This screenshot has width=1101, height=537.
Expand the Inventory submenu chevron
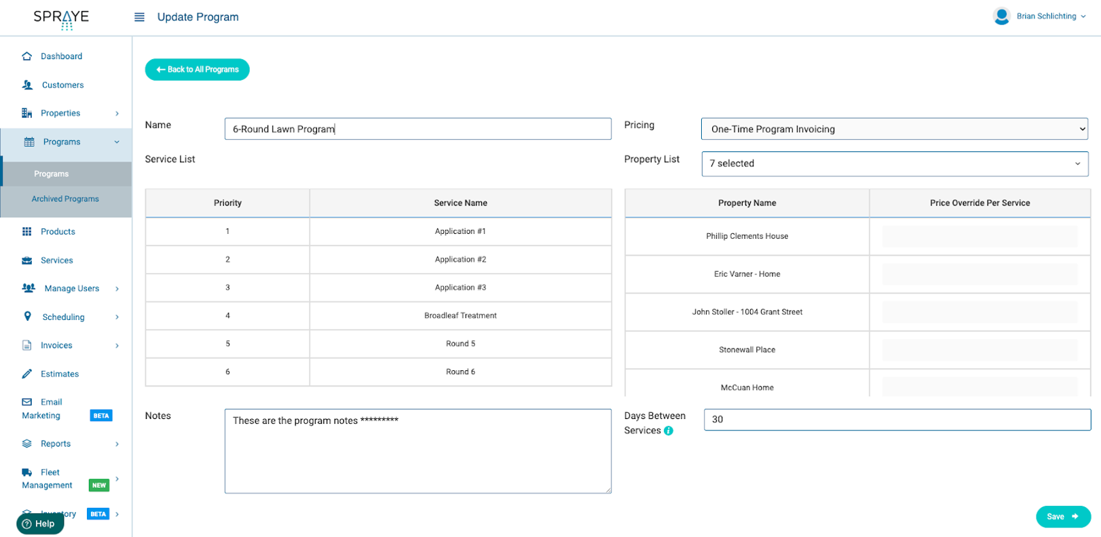tap(117, 514)
